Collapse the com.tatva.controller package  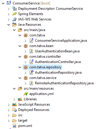(20, 57)
